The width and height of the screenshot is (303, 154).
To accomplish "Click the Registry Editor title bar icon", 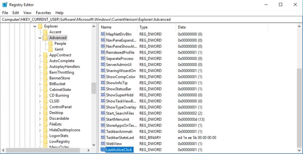I will click(x=5, y=5).
